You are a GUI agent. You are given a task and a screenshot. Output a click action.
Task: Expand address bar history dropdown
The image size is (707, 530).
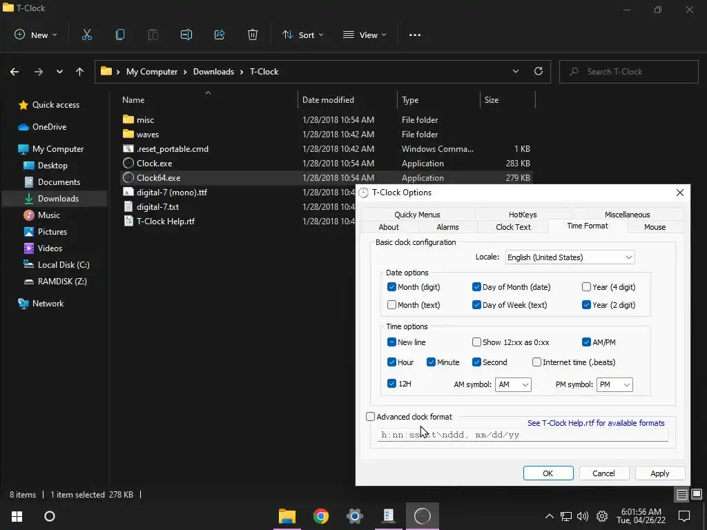pos(515,71)
